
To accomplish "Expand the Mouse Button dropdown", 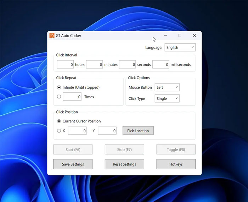I will point(167,87).
